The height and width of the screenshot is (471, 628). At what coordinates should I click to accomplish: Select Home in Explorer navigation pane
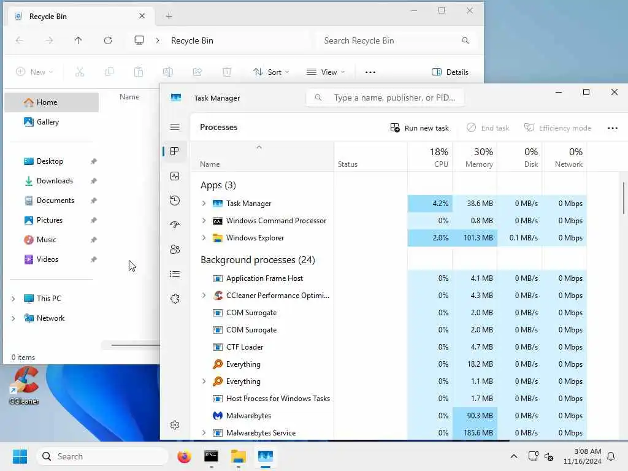point(52,102)
